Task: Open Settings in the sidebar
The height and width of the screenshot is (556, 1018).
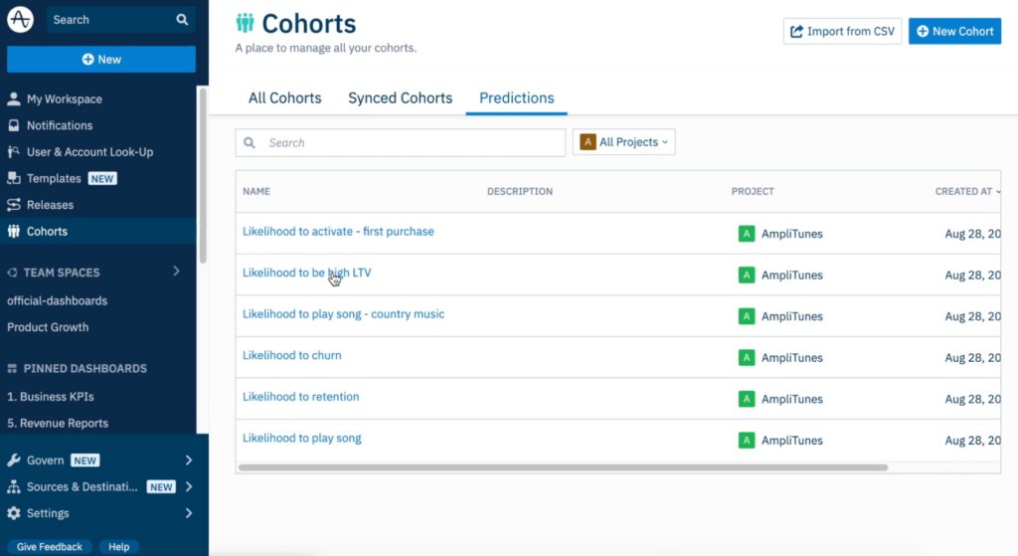Action: point(48,513)
